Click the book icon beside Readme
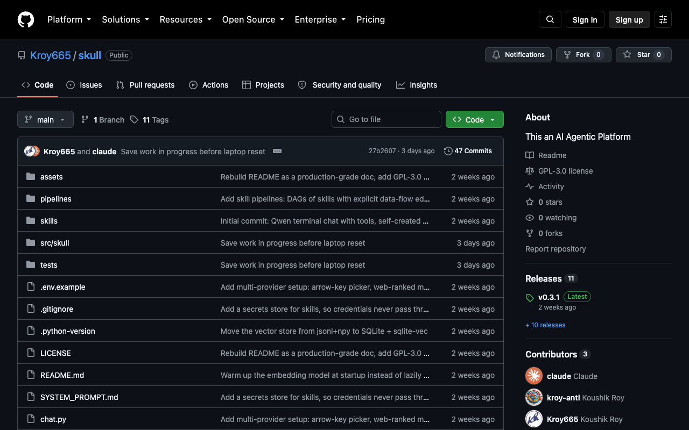This screenshot has width=689, height=430. (x=530, y=155)
